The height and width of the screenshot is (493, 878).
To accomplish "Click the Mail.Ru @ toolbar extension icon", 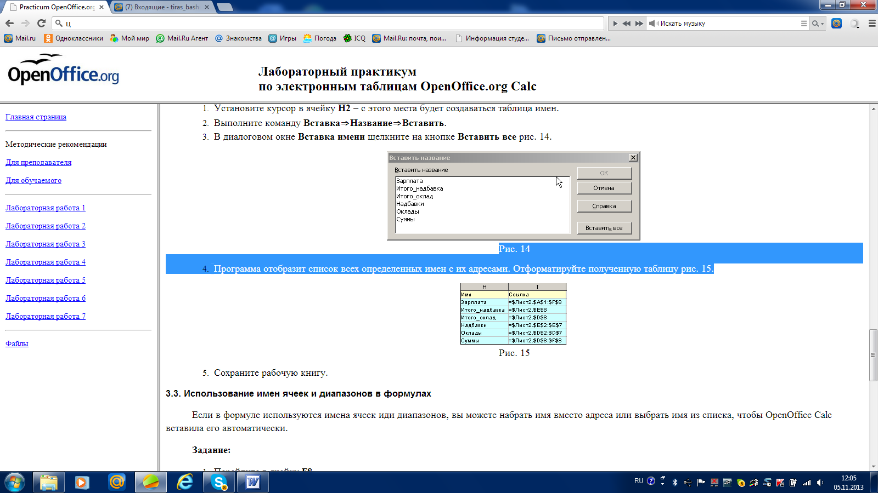I will click(x=836, y=23).
